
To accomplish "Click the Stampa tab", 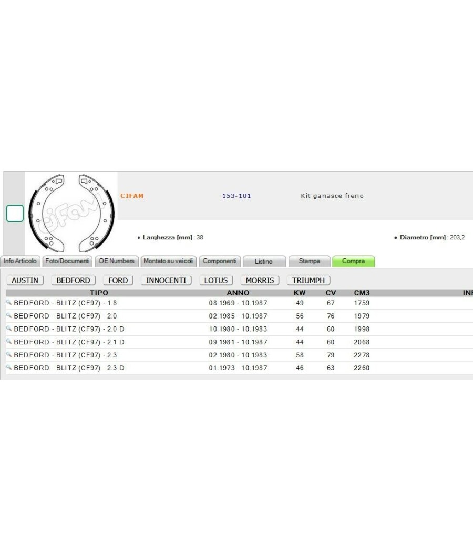I will click(x=310, y=261).
